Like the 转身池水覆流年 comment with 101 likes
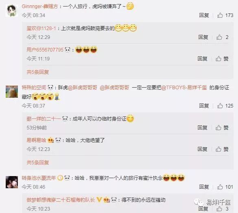This screenshot has width=238, height=213. click(x=220, y=187)
